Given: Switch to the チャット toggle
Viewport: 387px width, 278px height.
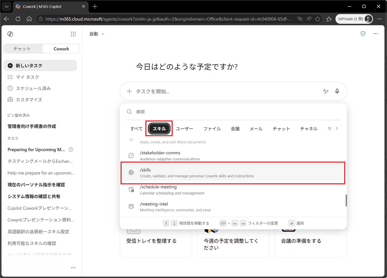Looking at the screenshot, I should click(22, 49).
